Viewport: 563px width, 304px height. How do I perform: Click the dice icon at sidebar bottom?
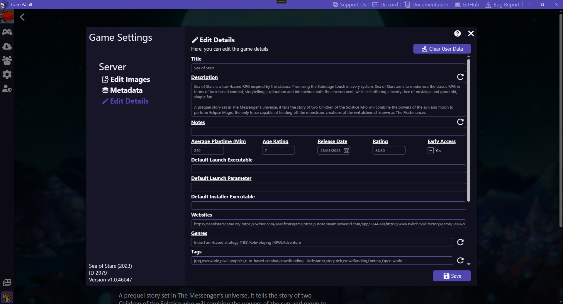(7, 298)
